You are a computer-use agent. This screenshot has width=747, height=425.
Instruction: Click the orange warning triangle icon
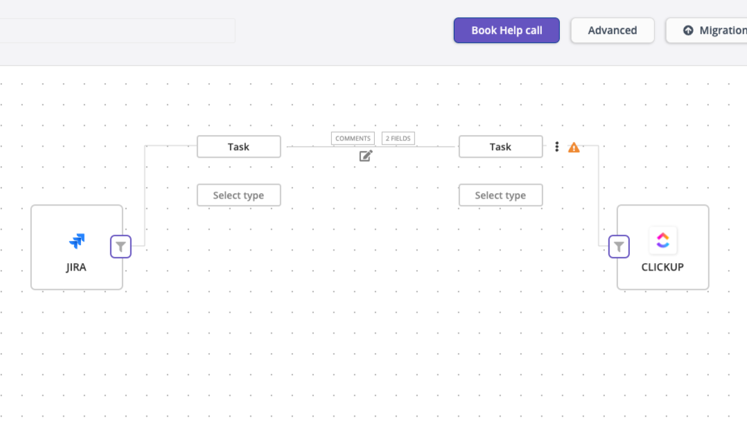pyautogui.click(x=574, y=147)
